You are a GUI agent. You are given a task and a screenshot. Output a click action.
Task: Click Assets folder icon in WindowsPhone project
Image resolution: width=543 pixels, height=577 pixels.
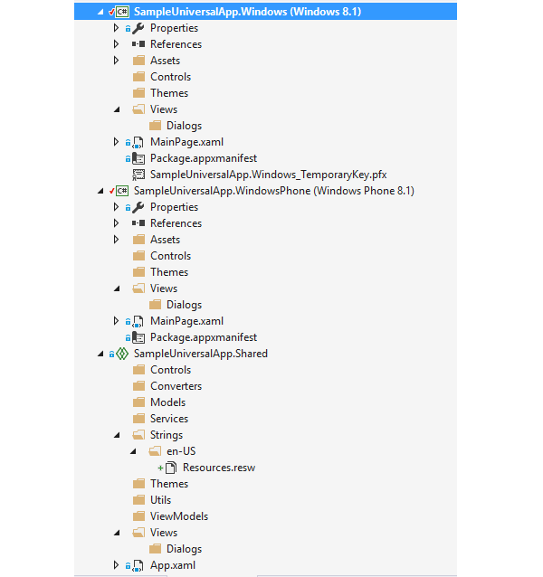[138, 240]
